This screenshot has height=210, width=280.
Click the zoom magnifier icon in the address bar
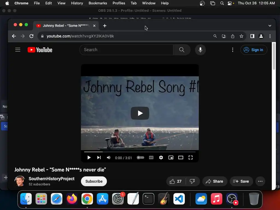[x=215, y=36]
